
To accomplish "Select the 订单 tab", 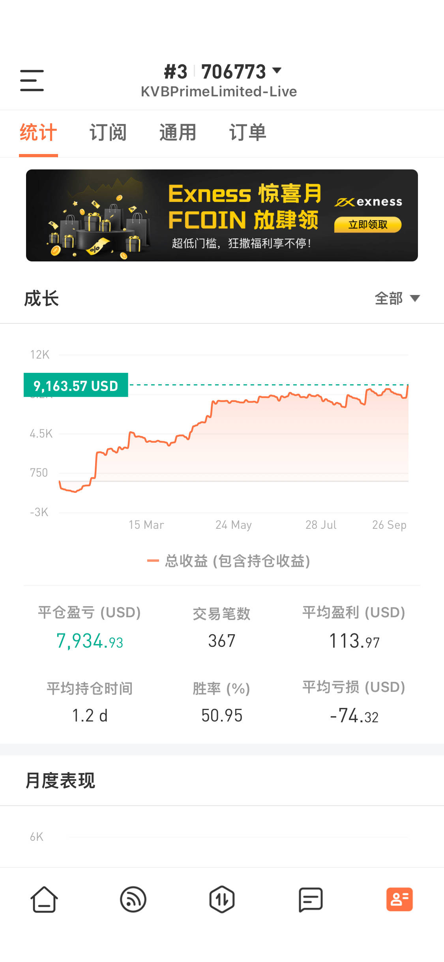I will point(247,132).
